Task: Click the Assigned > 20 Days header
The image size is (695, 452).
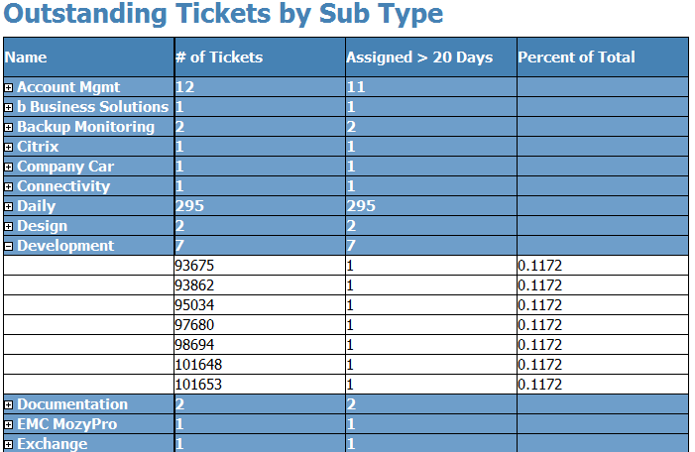Action: click(419, 57)
